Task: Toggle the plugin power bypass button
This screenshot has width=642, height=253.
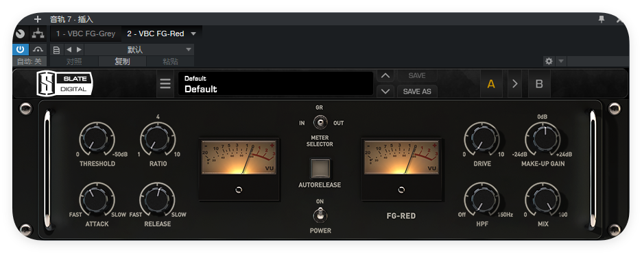Action: click(20, 49)
